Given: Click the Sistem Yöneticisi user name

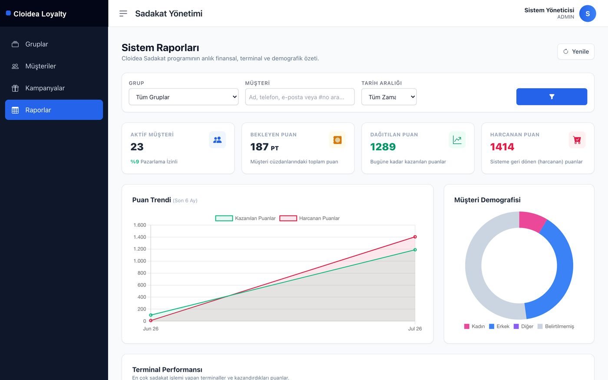Looking at the screenshot, I should (x=549, y=10).
